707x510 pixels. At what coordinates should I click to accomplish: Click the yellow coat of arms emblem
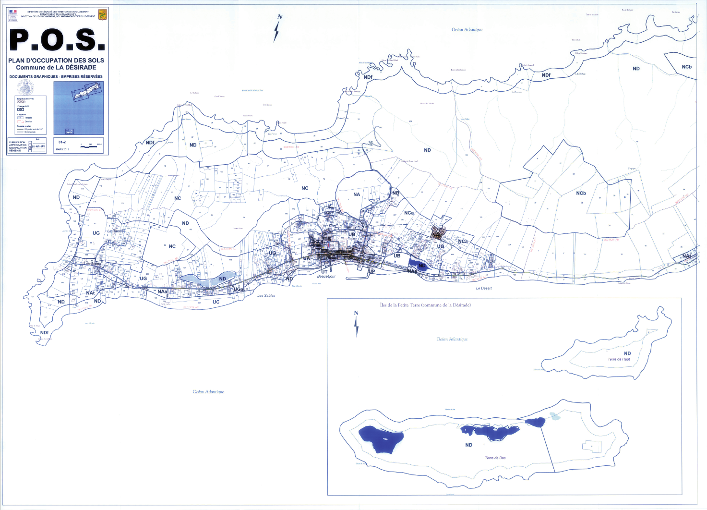(x=102, y=14)
